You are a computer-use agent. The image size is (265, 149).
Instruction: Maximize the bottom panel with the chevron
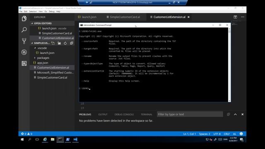point(235,114)
